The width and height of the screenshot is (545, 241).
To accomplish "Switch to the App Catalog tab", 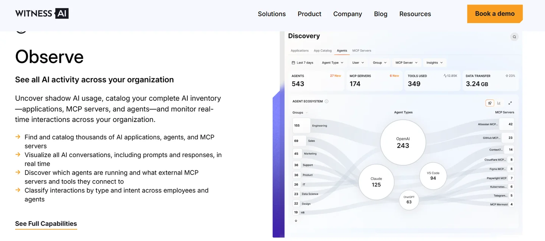I will (322, 51).
